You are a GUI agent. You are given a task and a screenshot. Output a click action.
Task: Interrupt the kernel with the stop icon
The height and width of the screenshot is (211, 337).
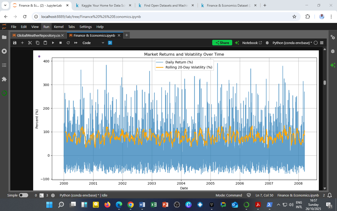click(61, 43)
